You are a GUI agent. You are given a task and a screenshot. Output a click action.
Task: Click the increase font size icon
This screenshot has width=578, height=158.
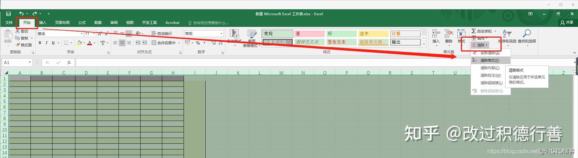click(100, 34)
